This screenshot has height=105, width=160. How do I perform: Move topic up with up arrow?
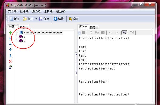pyautogui.click(x=10, y=50)
